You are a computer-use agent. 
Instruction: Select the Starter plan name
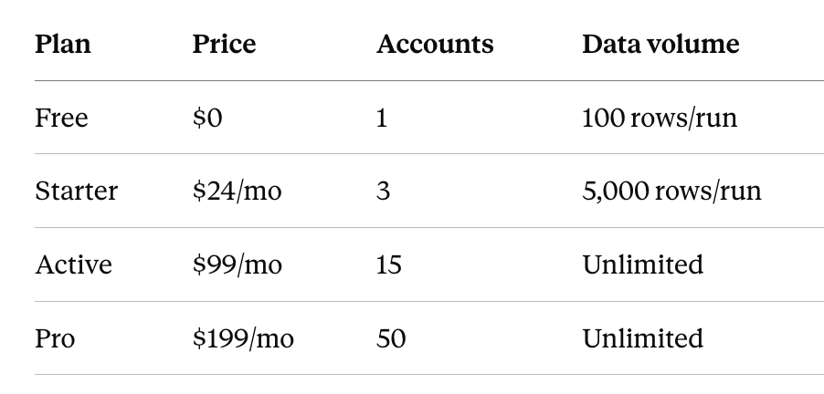point(77,191)
